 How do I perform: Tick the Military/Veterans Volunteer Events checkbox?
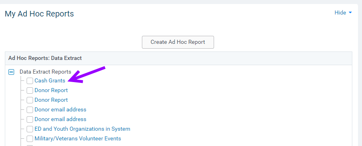click(x=30, y=139)
